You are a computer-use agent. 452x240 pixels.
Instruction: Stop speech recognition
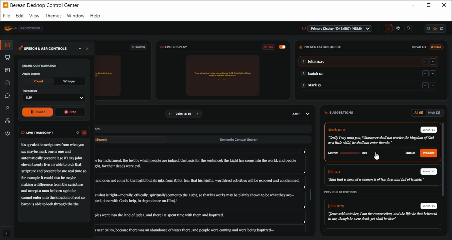pyautogui.click(x=70, y=112)
